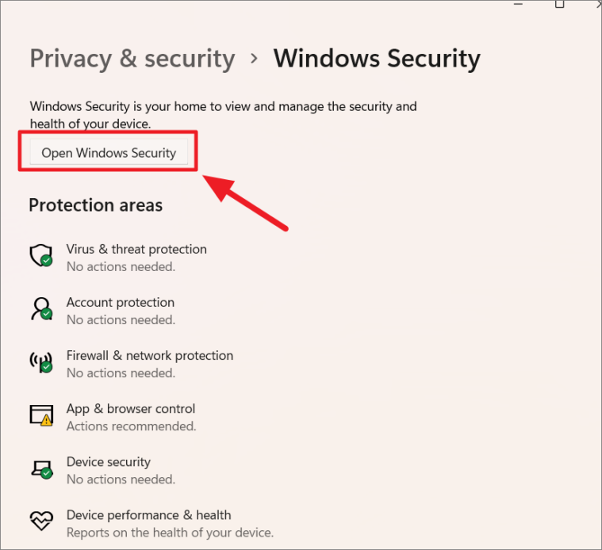Click the Actions recommended status text
Image resolution: width=602 pixels, height=550 pixels.
pos(132,426)
